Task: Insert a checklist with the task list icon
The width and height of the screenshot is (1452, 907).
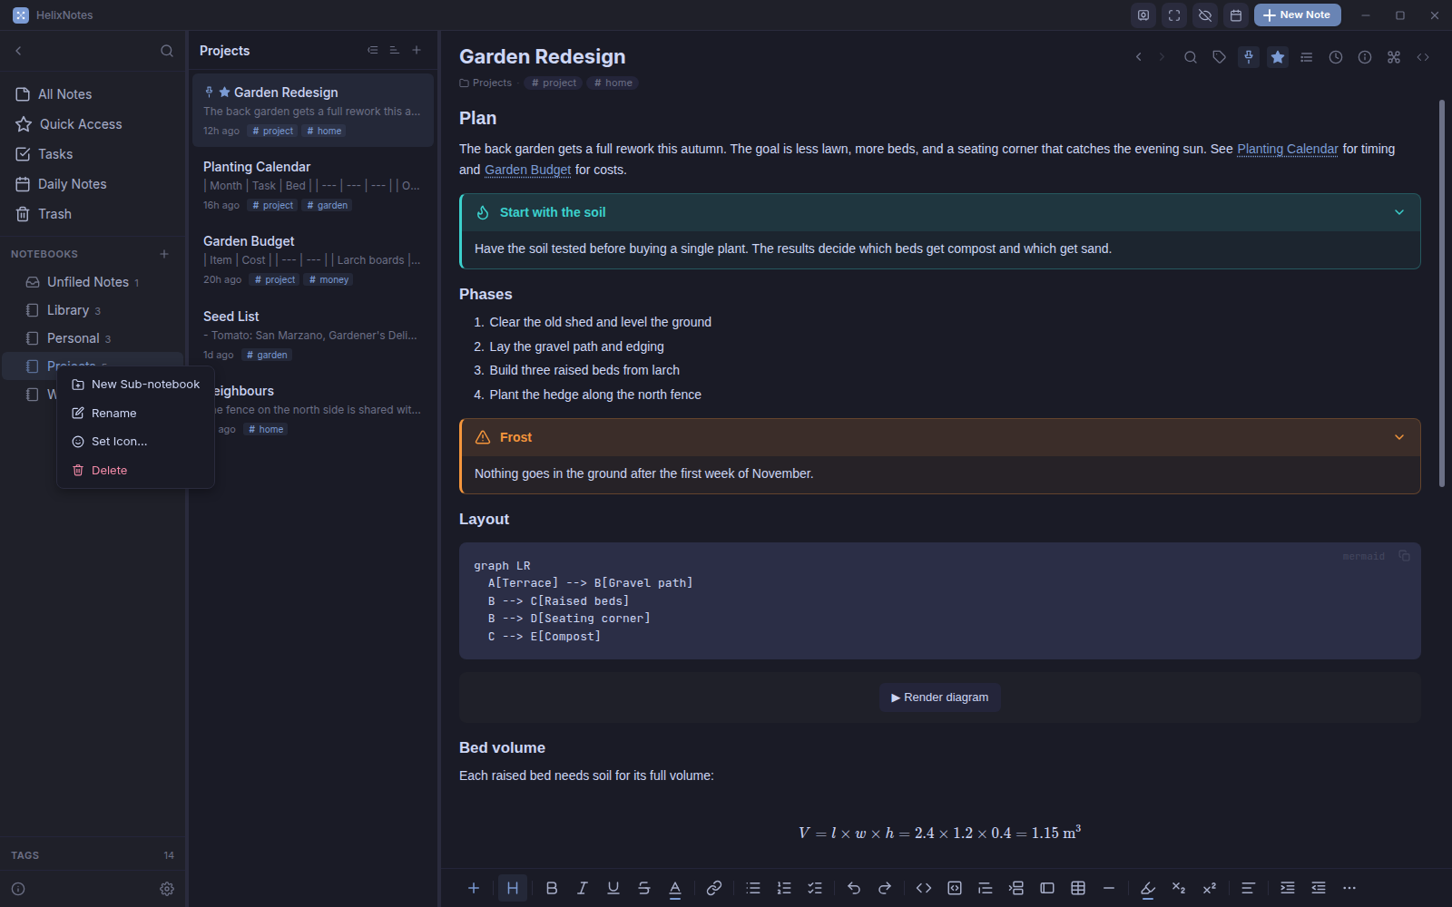Action: 815,888
